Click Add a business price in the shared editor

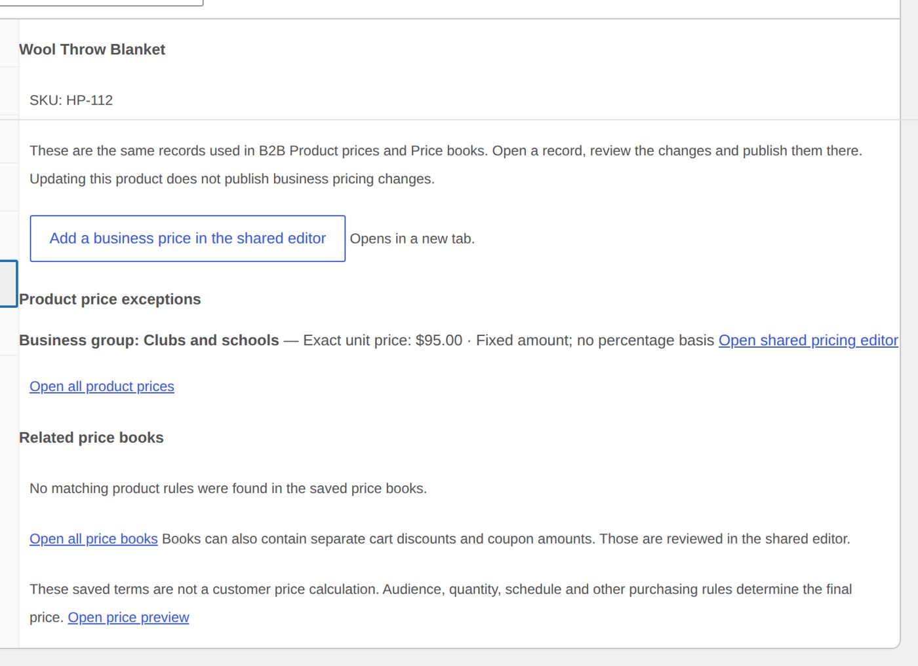[x=188, y=238]
